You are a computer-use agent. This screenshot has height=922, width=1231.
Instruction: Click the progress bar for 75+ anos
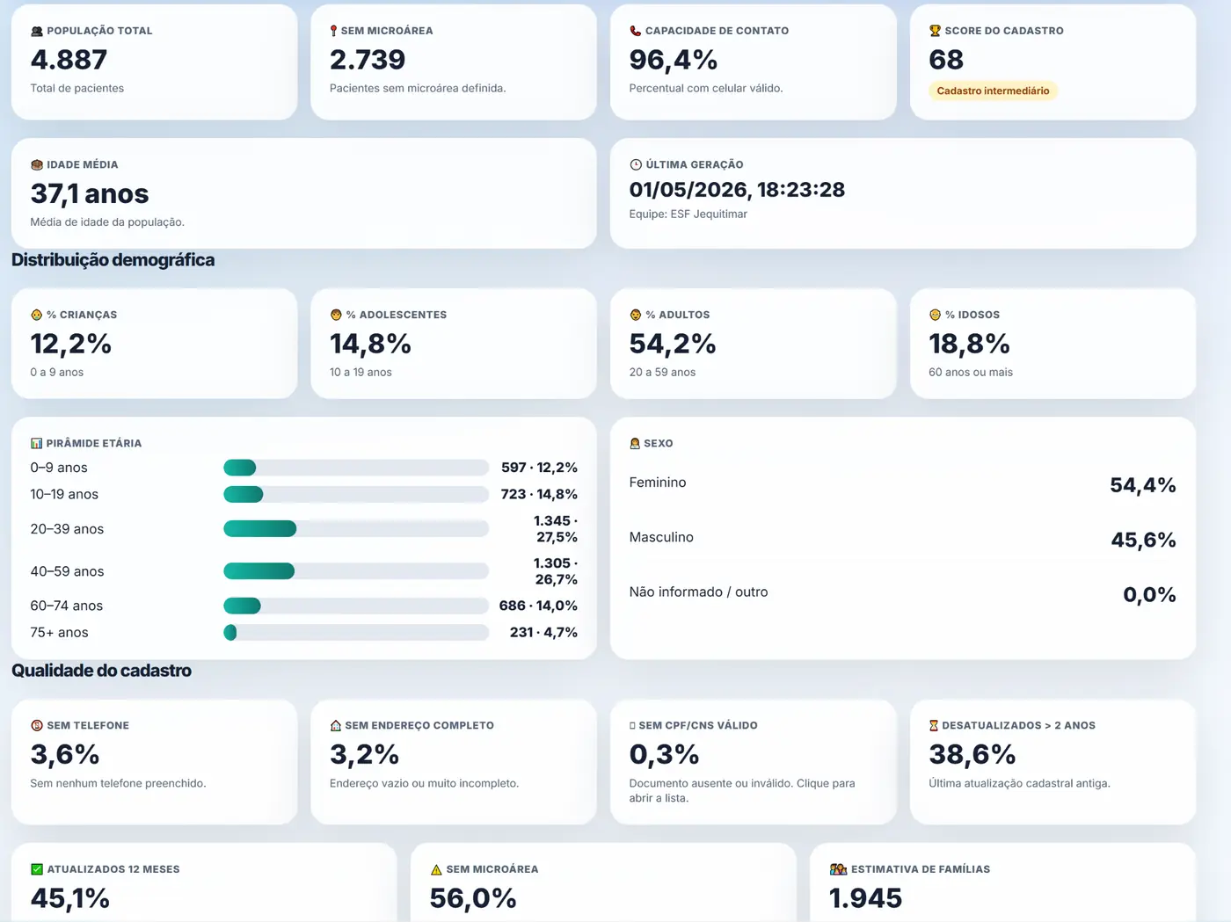[x=356, y=632]
